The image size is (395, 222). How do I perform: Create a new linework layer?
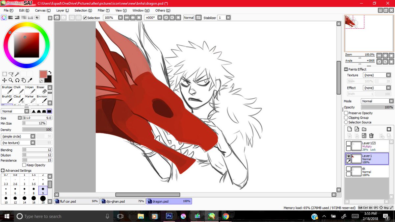[357, 129]
